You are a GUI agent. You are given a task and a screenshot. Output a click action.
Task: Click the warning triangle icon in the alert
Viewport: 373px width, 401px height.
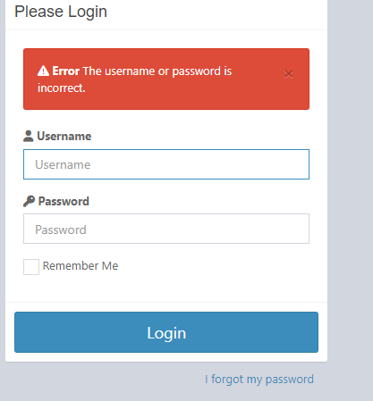pos(43,71)
